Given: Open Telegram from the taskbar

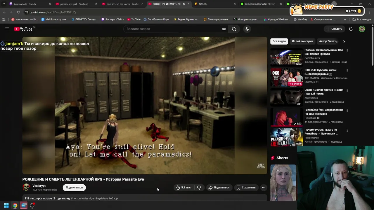Looking at the screenshot, I should tap(24, 205).
